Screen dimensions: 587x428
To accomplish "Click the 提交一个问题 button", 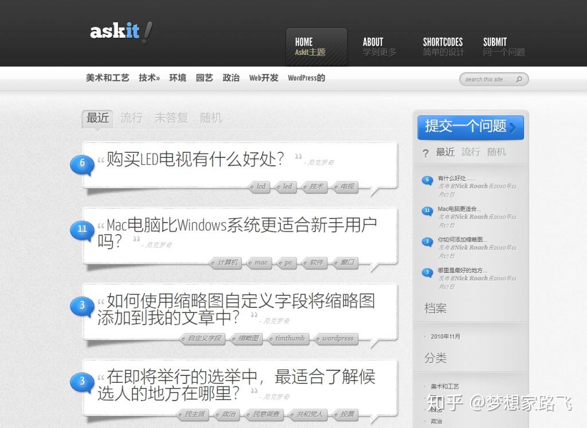I will click(470, 128).
